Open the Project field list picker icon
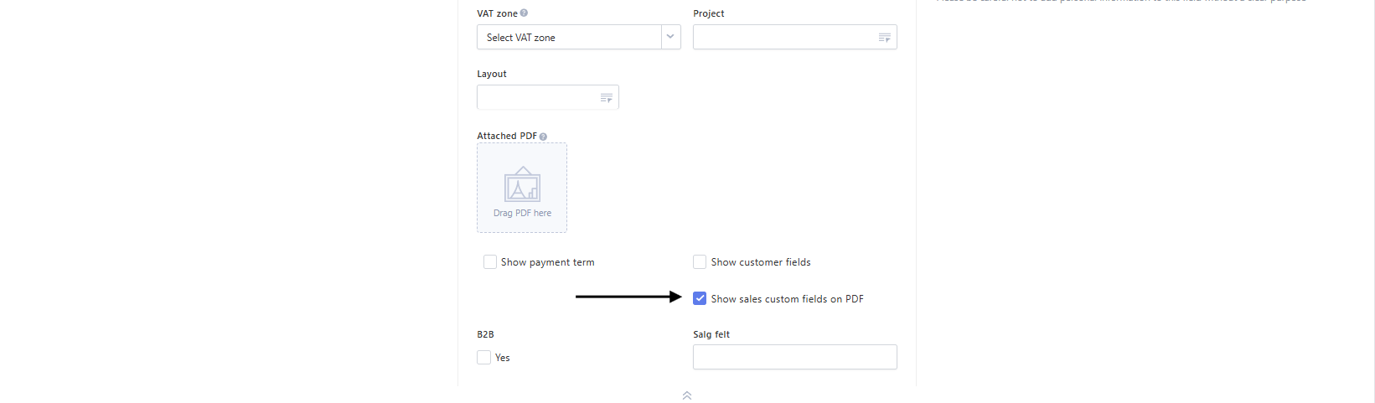The width and height of the screenshot is (1375, 403). coord(884,38)
